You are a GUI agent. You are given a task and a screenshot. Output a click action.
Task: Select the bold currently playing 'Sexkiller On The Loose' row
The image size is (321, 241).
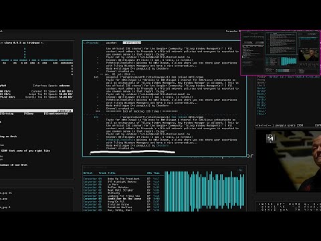pyautogui.click(x=121, y=199)
